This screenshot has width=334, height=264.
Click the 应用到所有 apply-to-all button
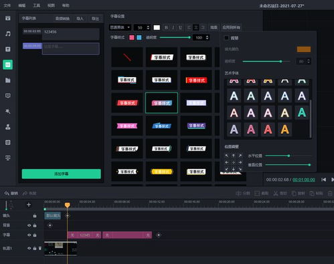click(232, 27)
